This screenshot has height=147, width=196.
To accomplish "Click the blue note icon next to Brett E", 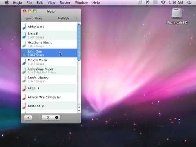I will pyautogui.click(x=24, y=36).
